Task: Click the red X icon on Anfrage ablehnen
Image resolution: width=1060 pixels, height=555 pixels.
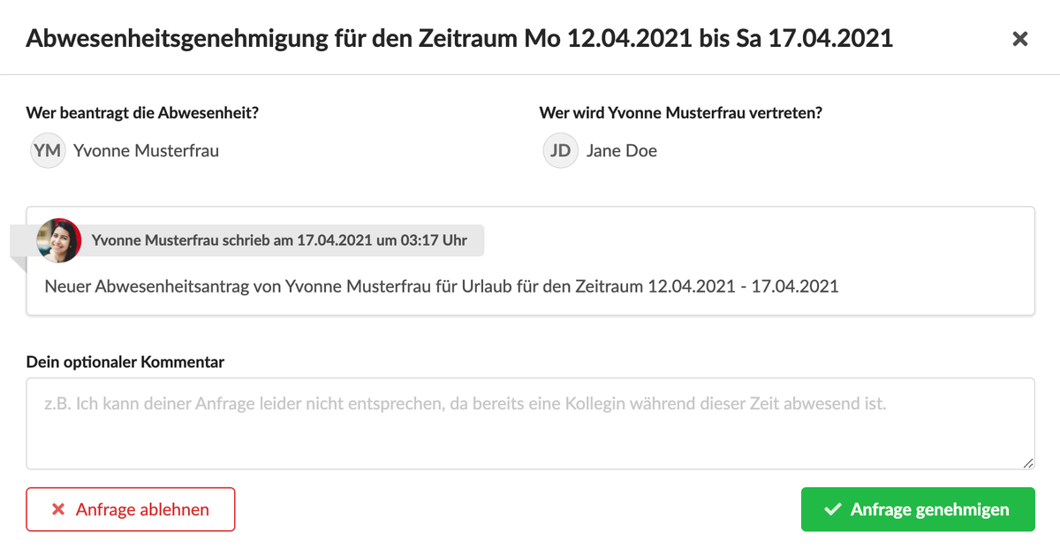Action: 58,510
